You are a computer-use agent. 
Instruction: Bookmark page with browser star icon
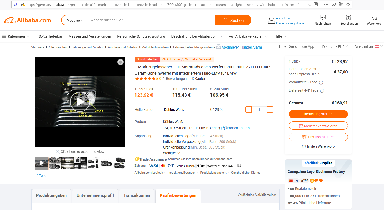coord(348,4)
